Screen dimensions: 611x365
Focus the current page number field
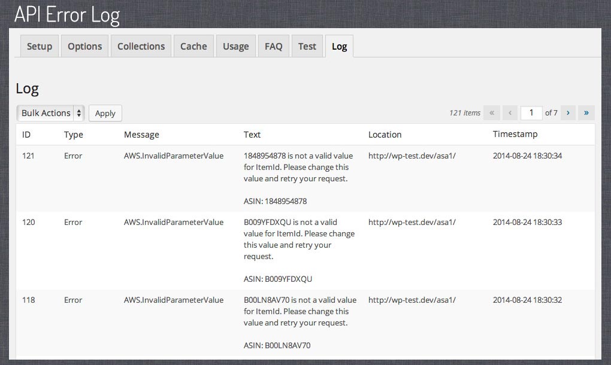point(531,113)
